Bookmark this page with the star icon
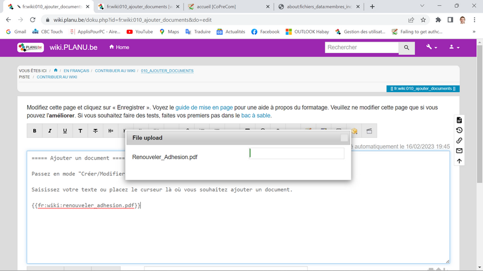 tap(423, 19)
